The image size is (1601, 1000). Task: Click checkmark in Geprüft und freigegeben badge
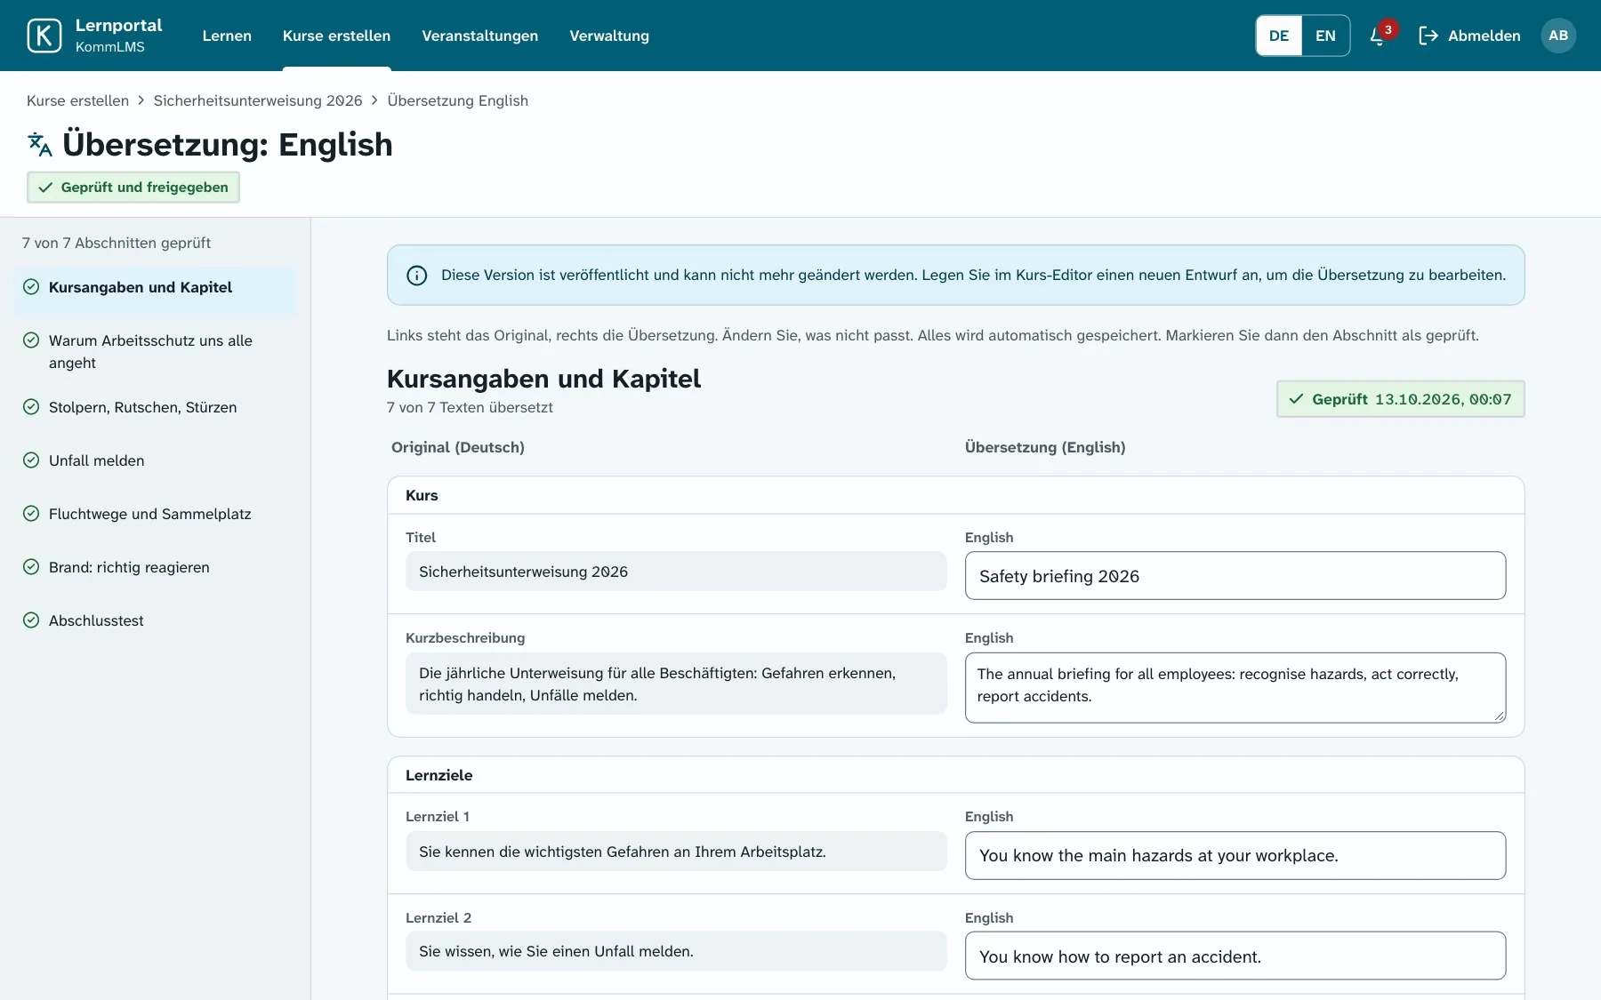[x=45, y=188]
